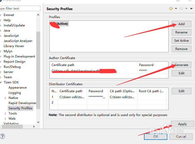Image resolution: width=195 pixels, height=144 pixels.
Task: Select Plug-in Development tree item
Action: [x=19, y=56]
